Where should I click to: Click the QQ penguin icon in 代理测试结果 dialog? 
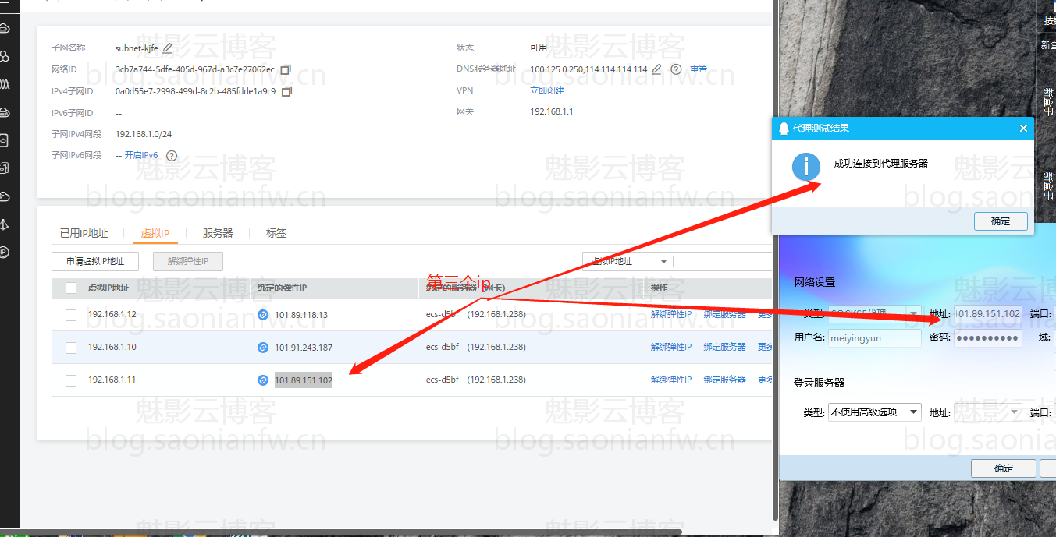click(784, 129)
